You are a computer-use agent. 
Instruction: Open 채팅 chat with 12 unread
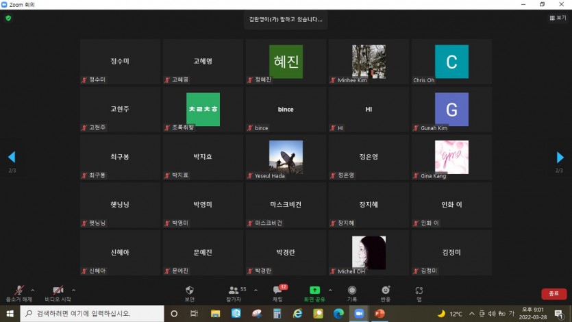278,293
